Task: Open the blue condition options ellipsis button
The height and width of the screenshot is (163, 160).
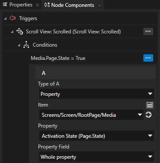Action: (148, 58)
